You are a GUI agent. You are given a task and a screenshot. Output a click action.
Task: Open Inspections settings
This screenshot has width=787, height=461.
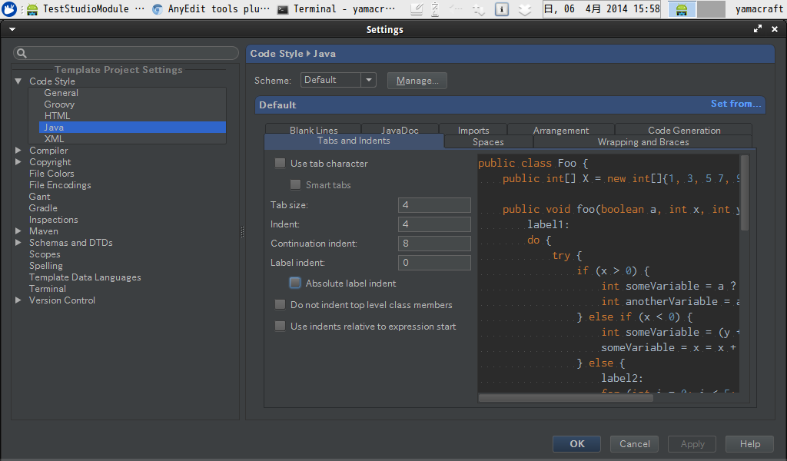pos(54,220)
